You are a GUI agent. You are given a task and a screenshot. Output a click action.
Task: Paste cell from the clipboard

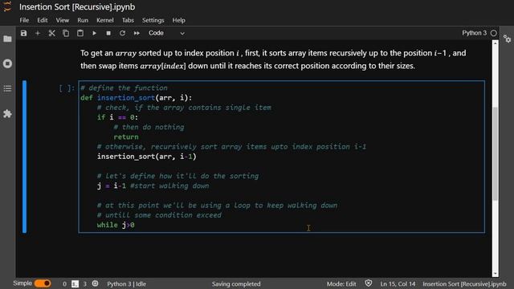click(80, 33)
